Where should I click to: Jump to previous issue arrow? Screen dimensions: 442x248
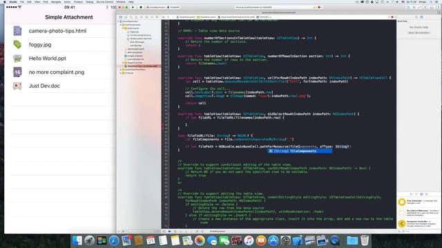point(389,17)
